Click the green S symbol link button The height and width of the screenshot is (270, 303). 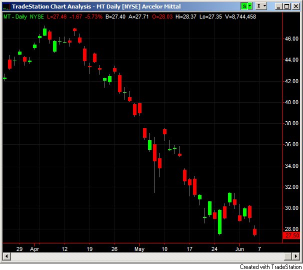pos(244,7)
